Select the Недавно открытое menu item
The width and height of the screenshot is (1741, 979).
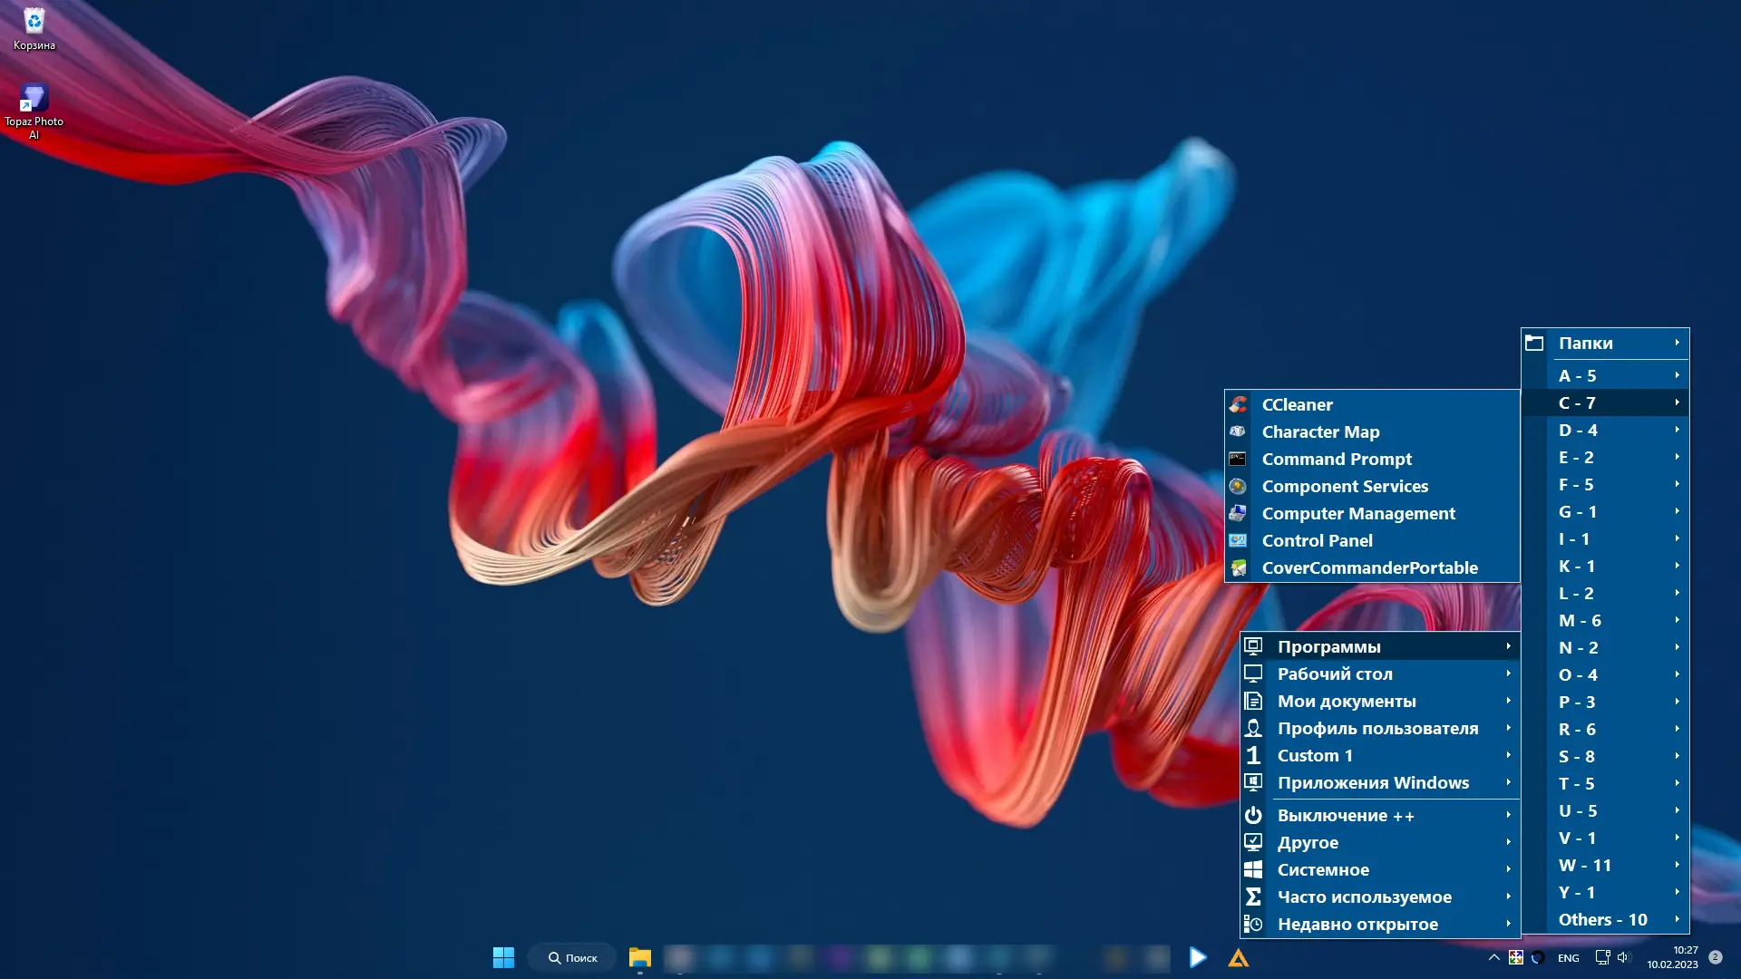point(1357,925)
